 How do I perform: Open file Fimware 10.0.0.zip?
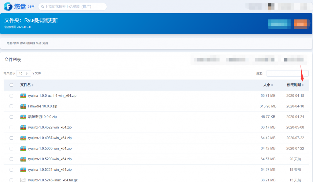click(x=42, y=106)
